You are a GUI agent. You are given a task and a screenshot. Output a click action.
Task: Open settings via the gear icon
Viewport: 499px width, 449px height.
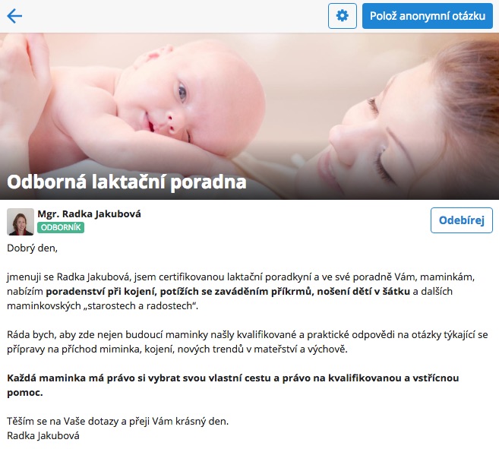click(x=343, y=16)
